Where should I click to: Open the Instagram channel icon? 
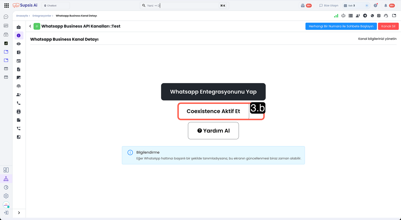[379, 16]
